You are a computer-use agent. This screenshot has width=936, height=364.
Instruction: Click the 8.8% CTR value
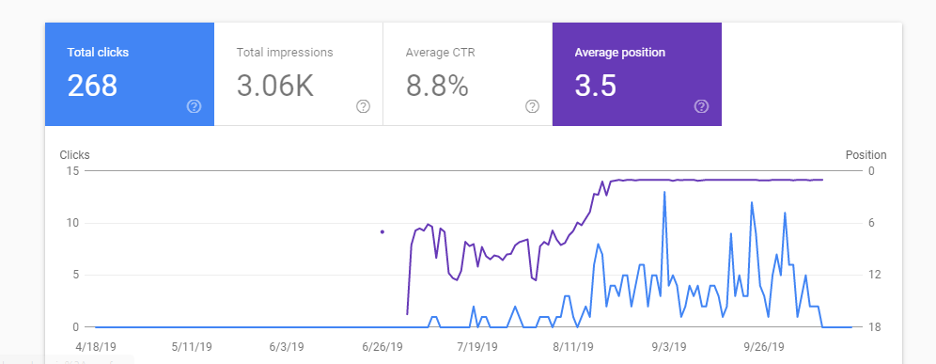point(437,86)
